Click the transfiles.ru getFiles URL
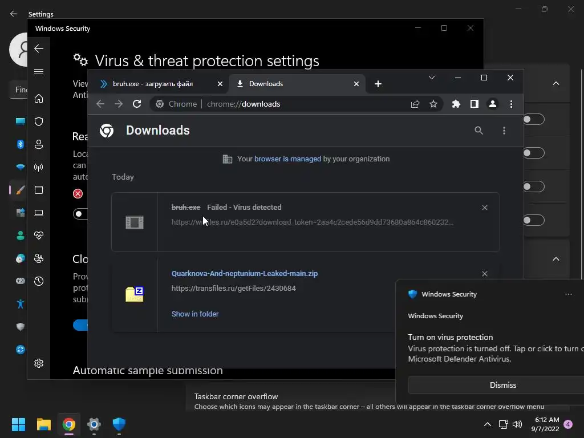This screenshot has height=438, width=584. (233, 288)
